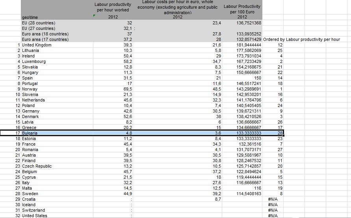Screen dimensions: 351x218
Task: Click Ireland's productivity value 50,4
Action: 128,56
